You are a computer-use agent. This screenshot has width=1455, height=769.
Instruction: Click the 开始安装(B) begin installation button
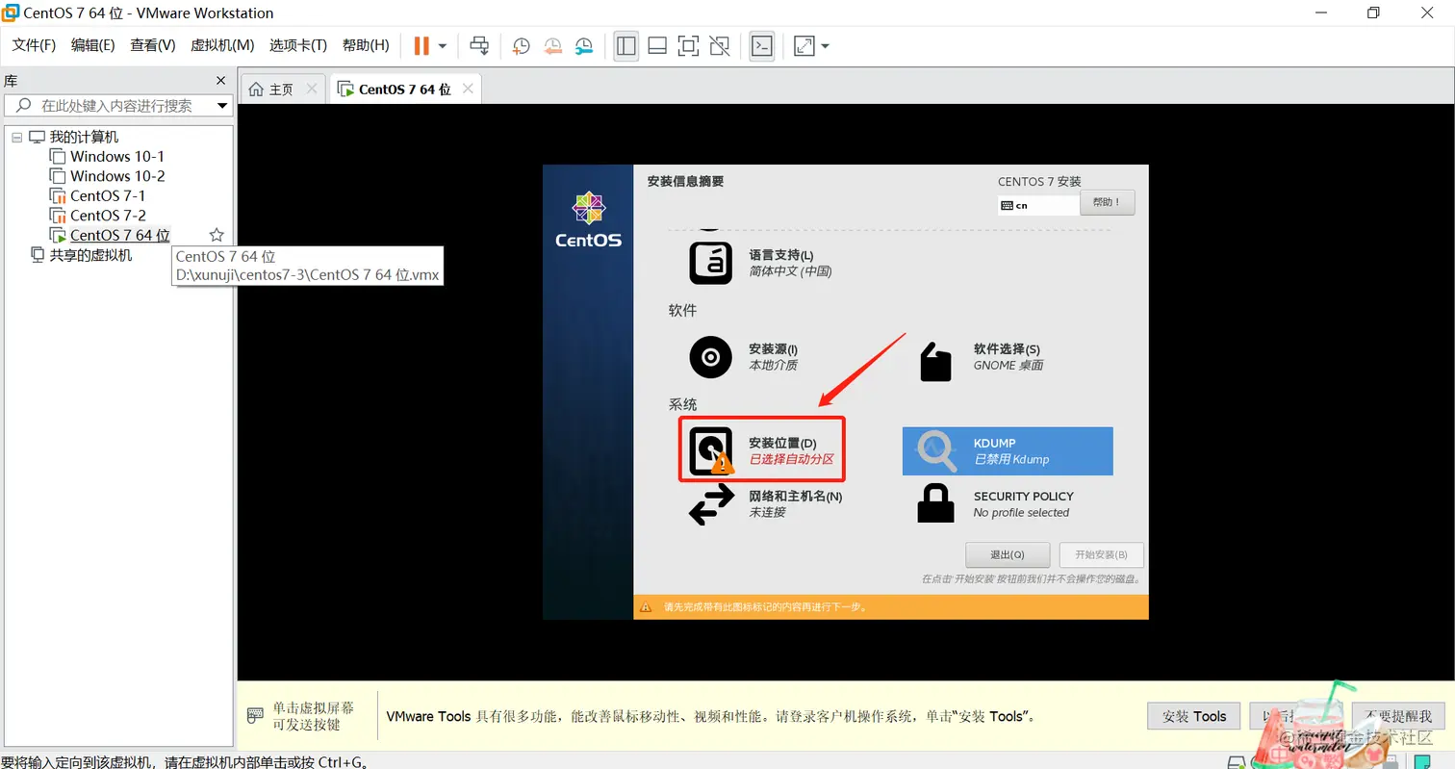[x=1102, y=555]
